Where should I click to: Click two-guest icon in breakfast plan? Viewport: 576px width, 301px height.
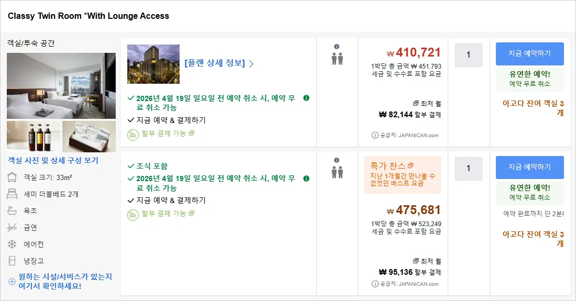pyautogui.click(x=337, y=172)
